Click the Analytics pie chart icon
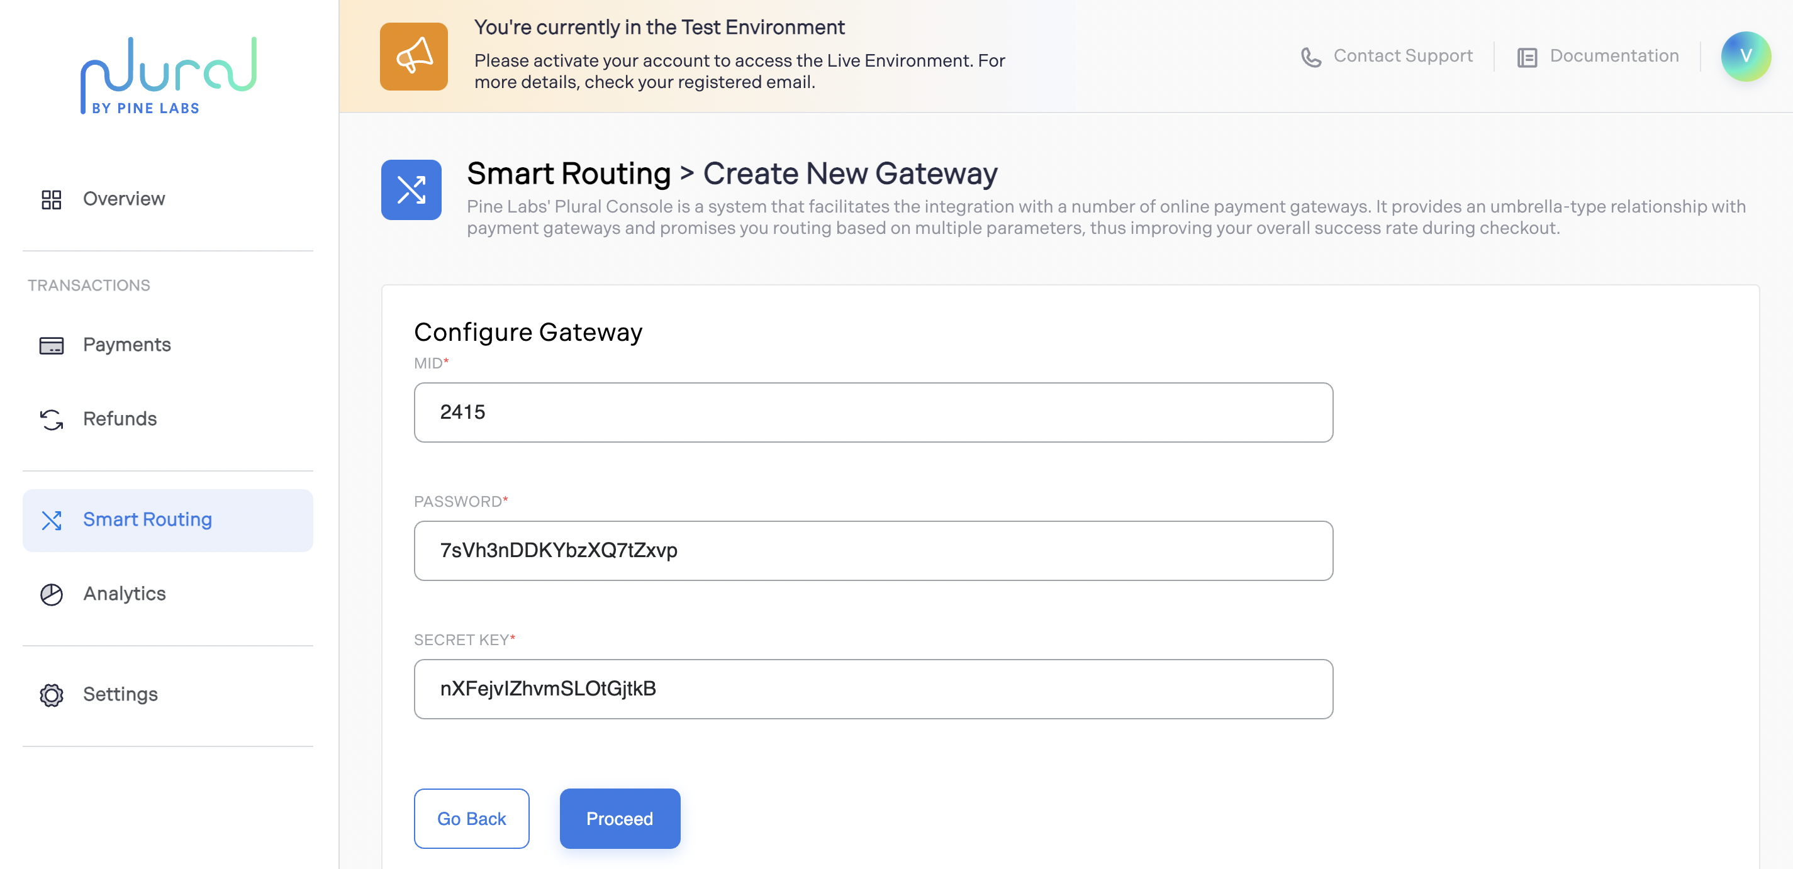Screen dimensions: 1793x869 pyautogui.click(x=52, y=594)
